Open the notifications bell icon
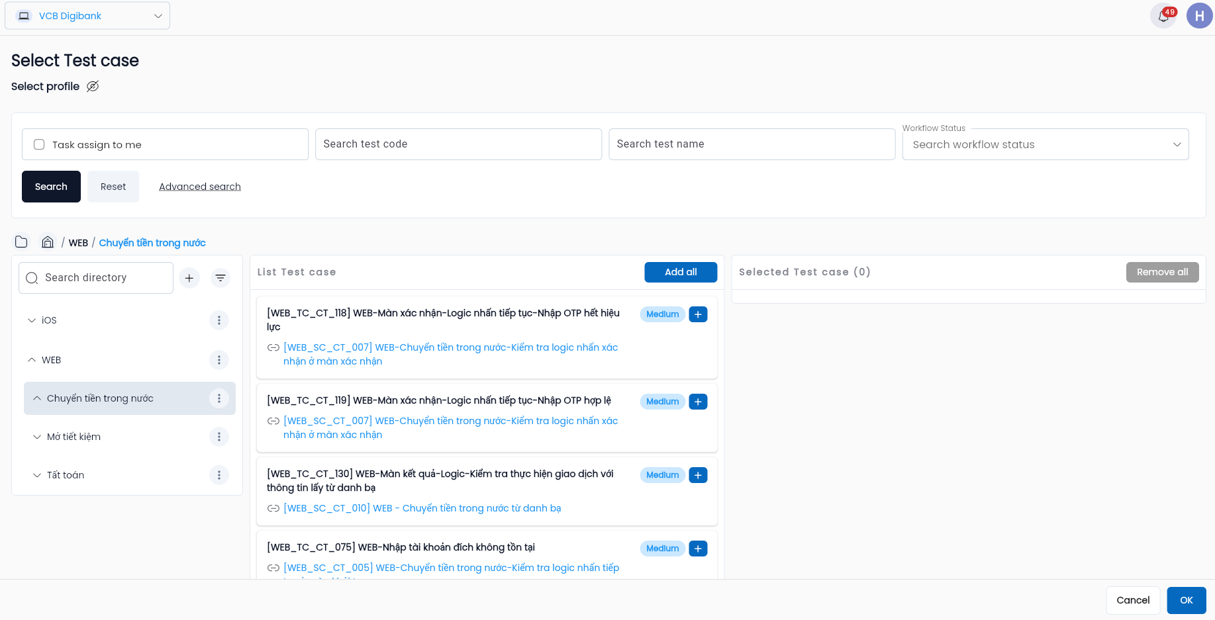The height and width of the screenshot is (620, 1215). pyautogui.click(x=1163, y=16)
